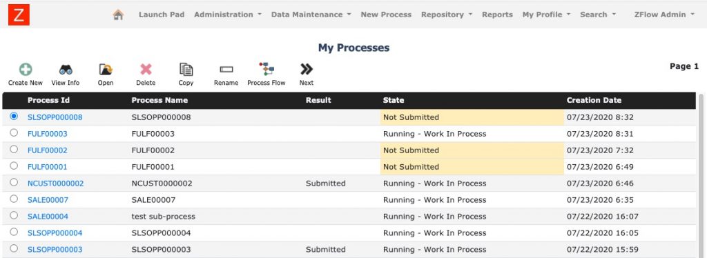Click the Rename icon
707x258 pixels.
pyautogui.click(x=226, y=70)
